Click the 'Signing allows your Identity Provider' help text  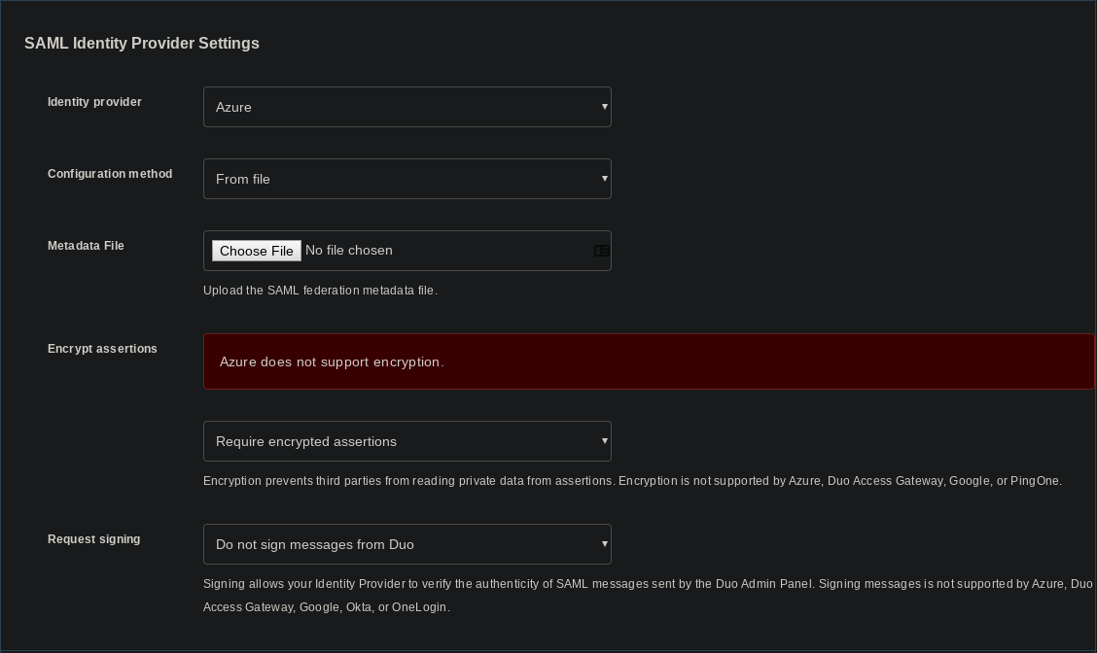tap(647, 584)
